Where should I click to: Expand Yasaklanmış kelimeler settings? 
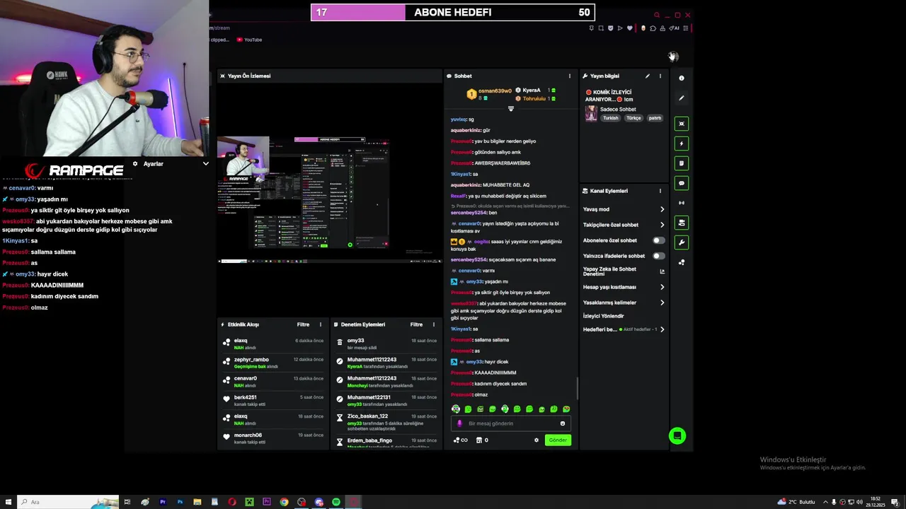(662, 303)
